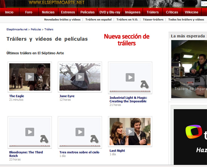
Task: Open Tráilers en V.O. link
Action: tap(127, 20)
